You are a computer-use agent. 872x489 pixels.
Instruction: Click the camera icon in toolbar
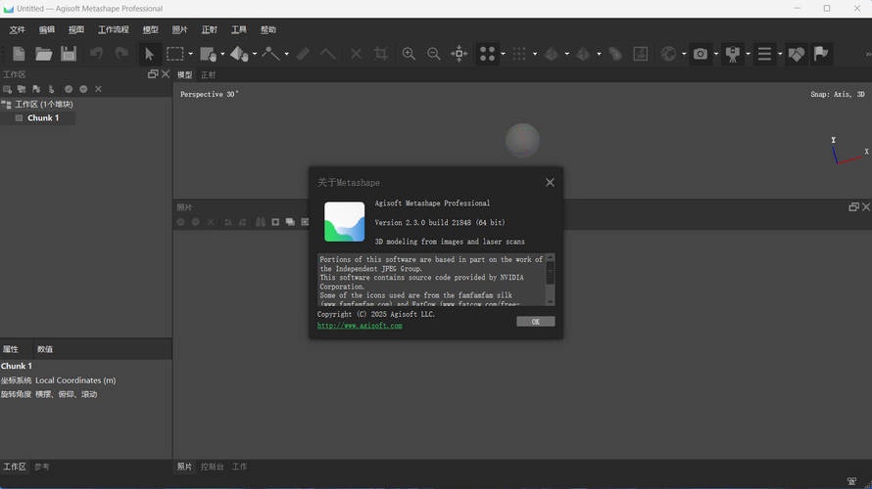point(700,54)
